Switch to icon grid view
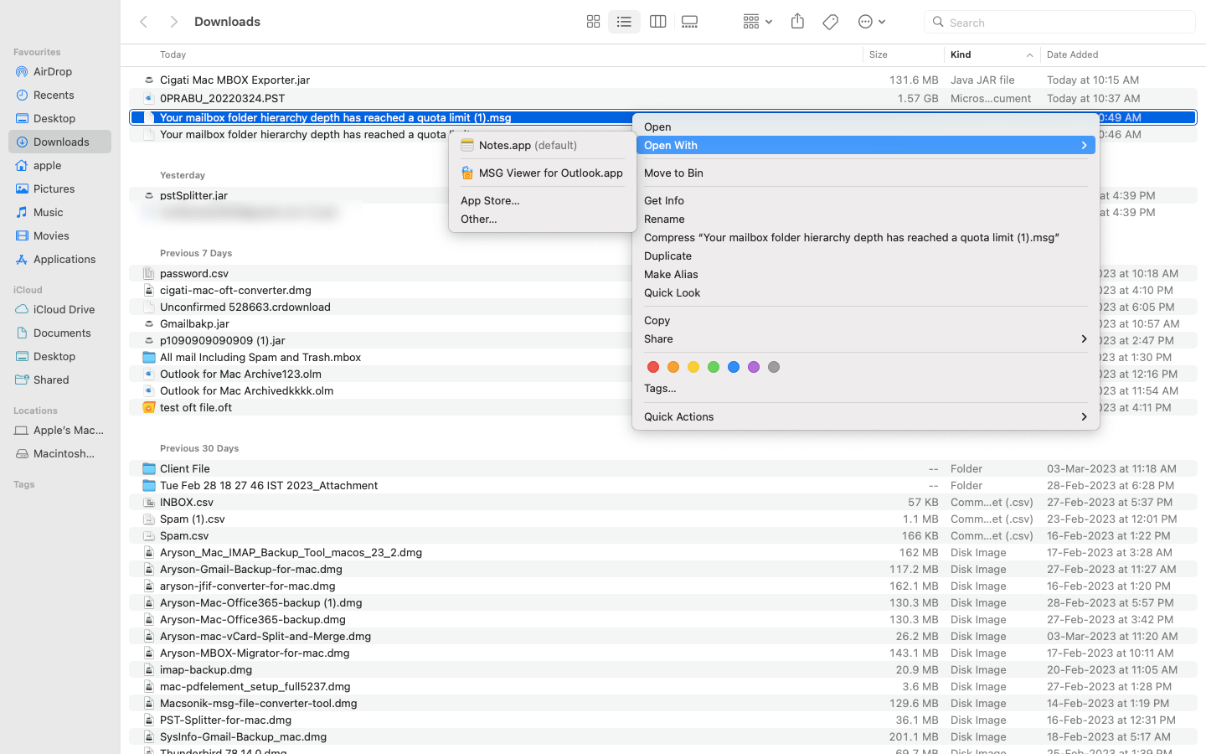Screen dimensions: 1206x754 coord(593,22)
